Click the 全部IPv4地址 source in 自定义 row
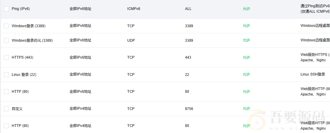 [80, 109]
